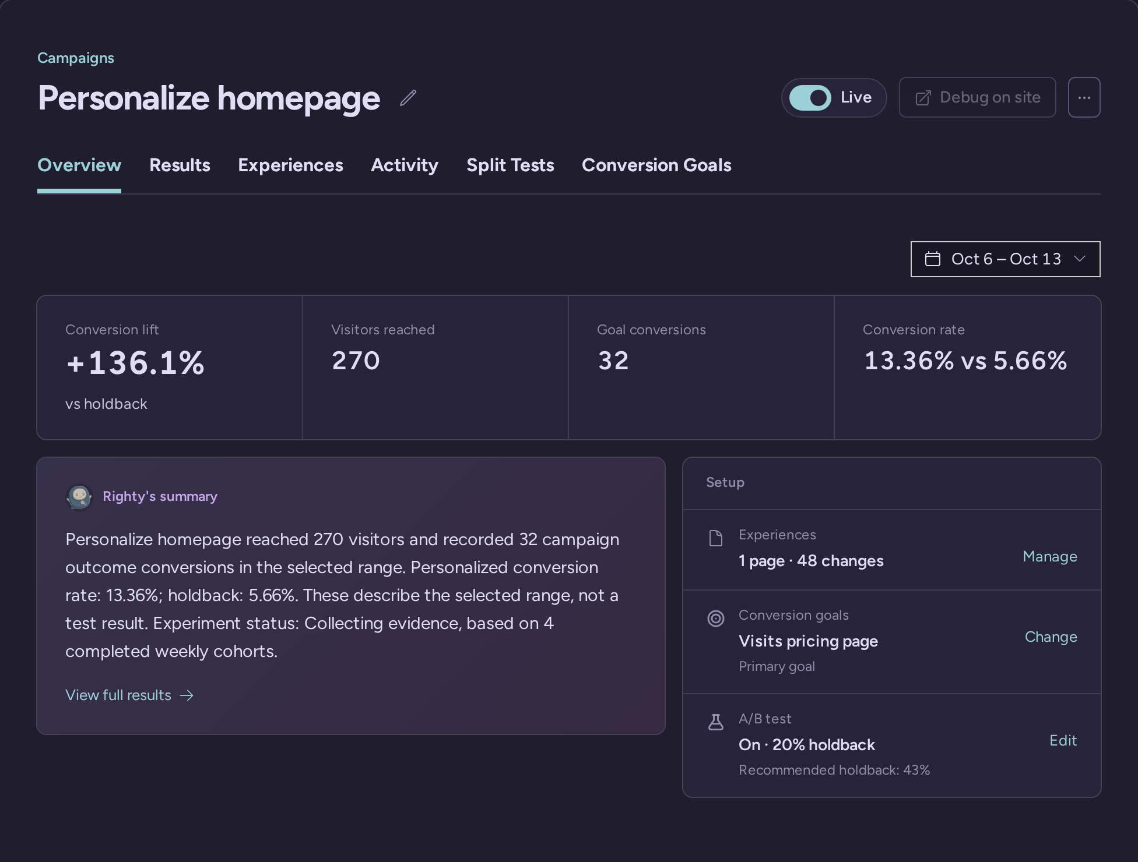The height and width of the screenshot is (862, 1138).
Task: Click the Campaigns breadcrumb link
Action: coord(76,58)
